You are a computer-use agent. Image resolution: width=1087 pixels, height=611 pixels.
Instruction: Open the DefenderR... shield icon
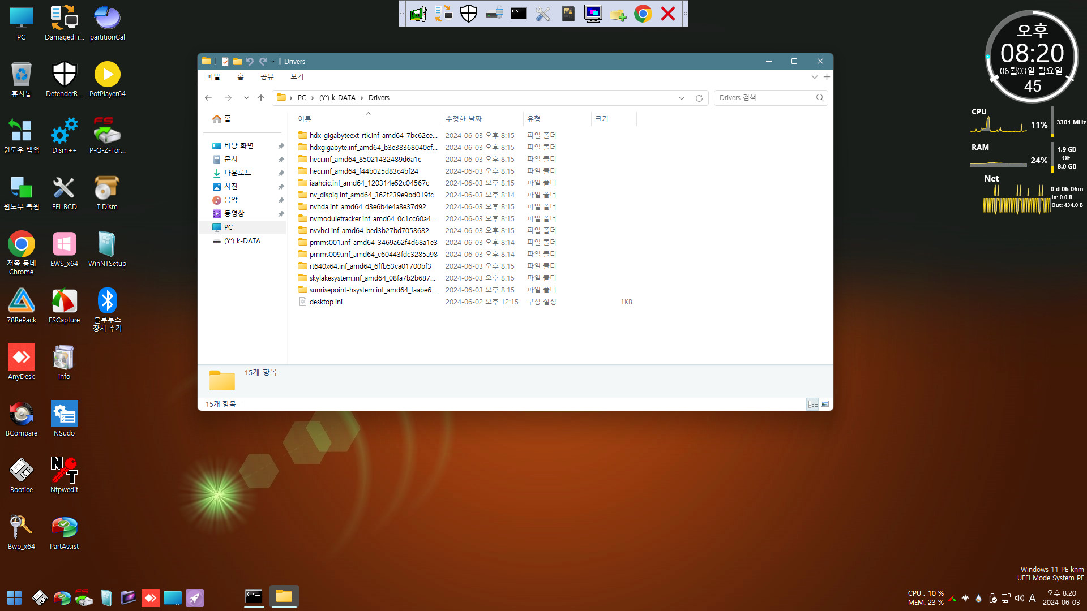click(64, 79)
